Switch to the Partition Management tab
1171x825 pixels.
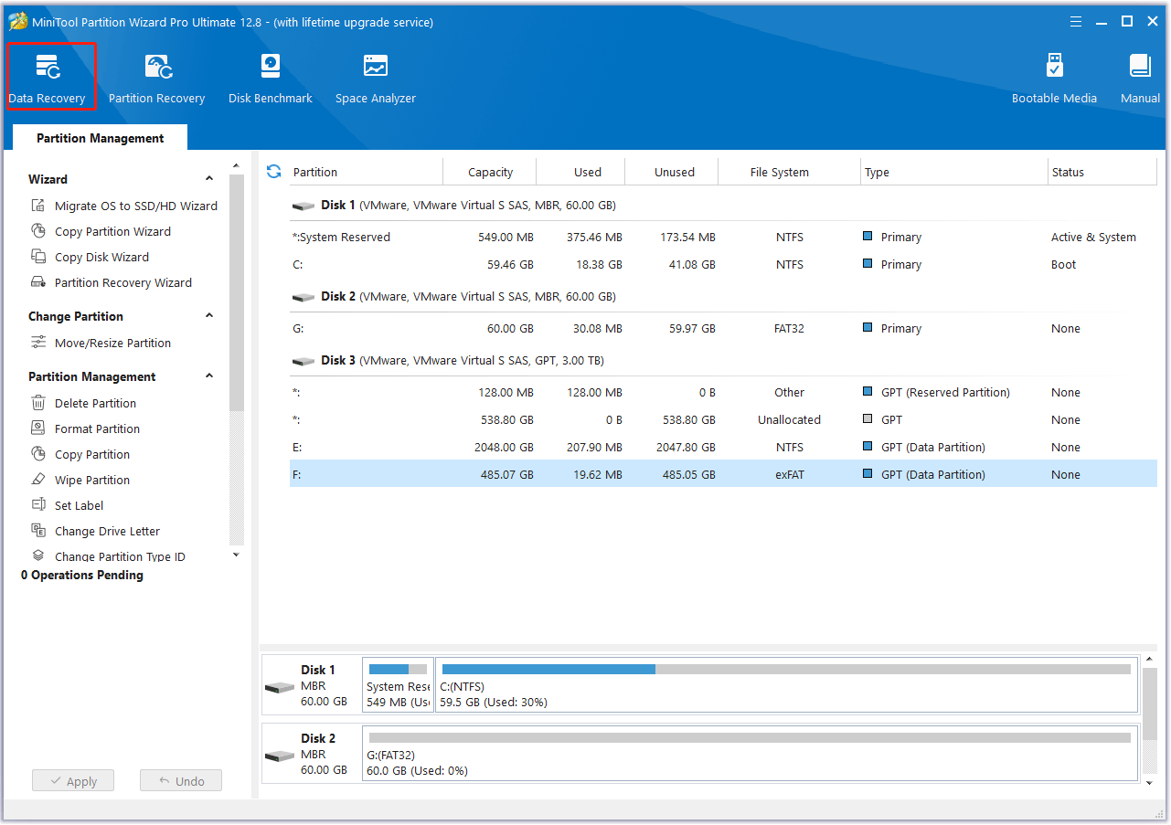point(101,138)
